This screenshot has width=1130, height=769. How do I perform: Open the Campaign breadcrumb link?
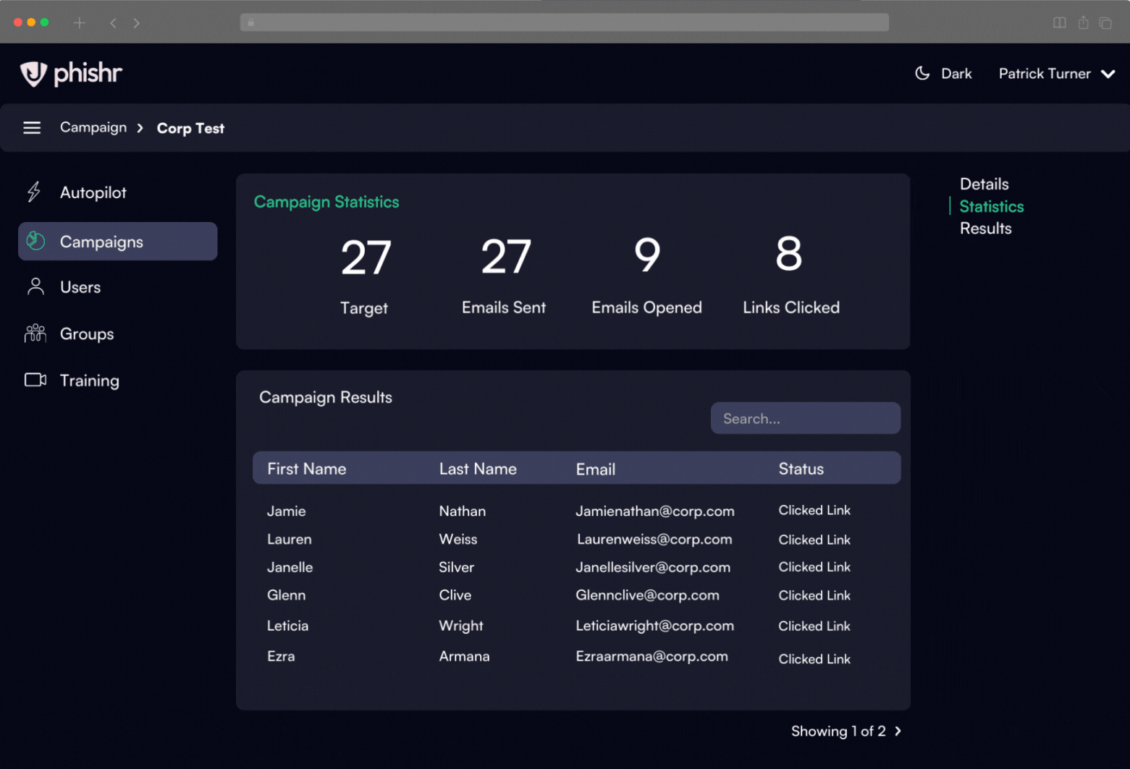93,127
